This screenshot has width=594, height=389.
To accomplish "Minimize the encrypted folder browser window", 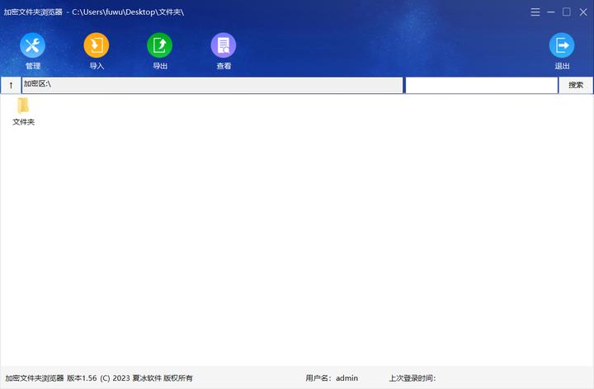I will (x=551, y=12).
